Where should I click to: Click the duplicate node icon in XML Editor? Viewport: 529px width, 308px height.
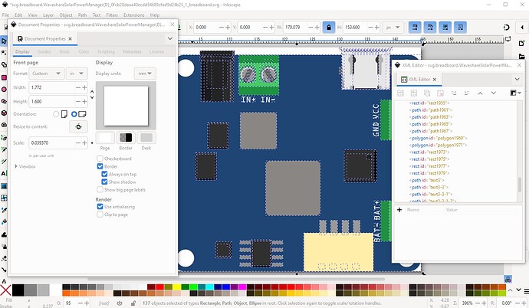pos(427,93)
